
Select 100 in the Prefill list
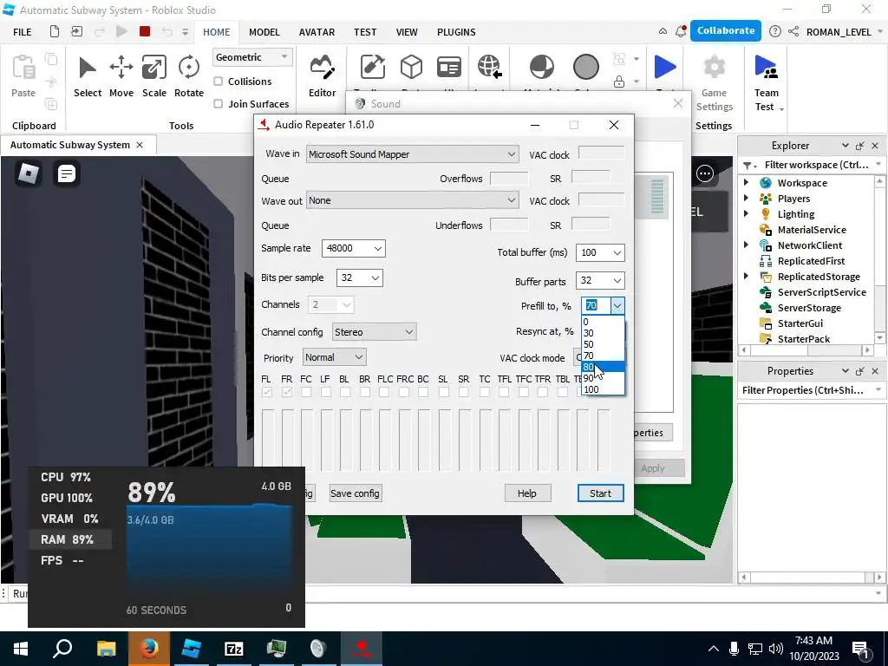(604, 389)
